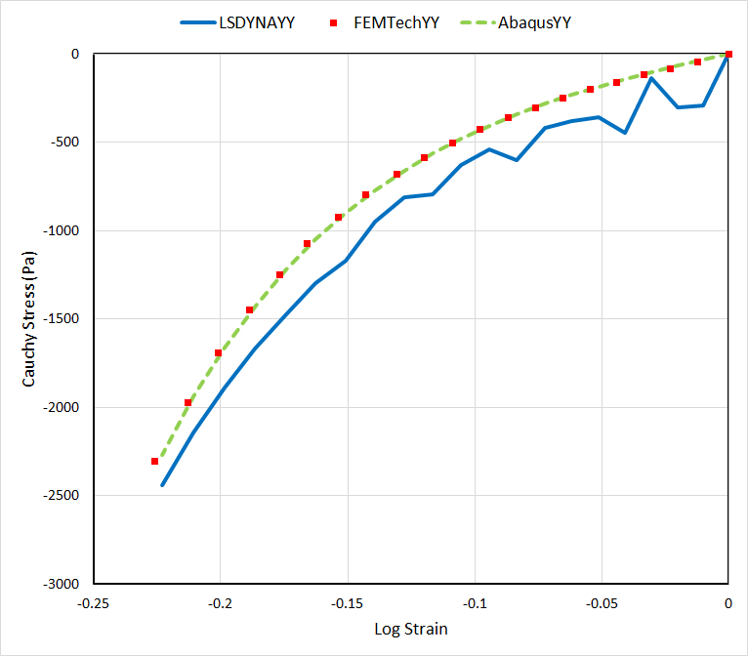Select the -2000 vertical axis tick label

[x=61, y=407]
